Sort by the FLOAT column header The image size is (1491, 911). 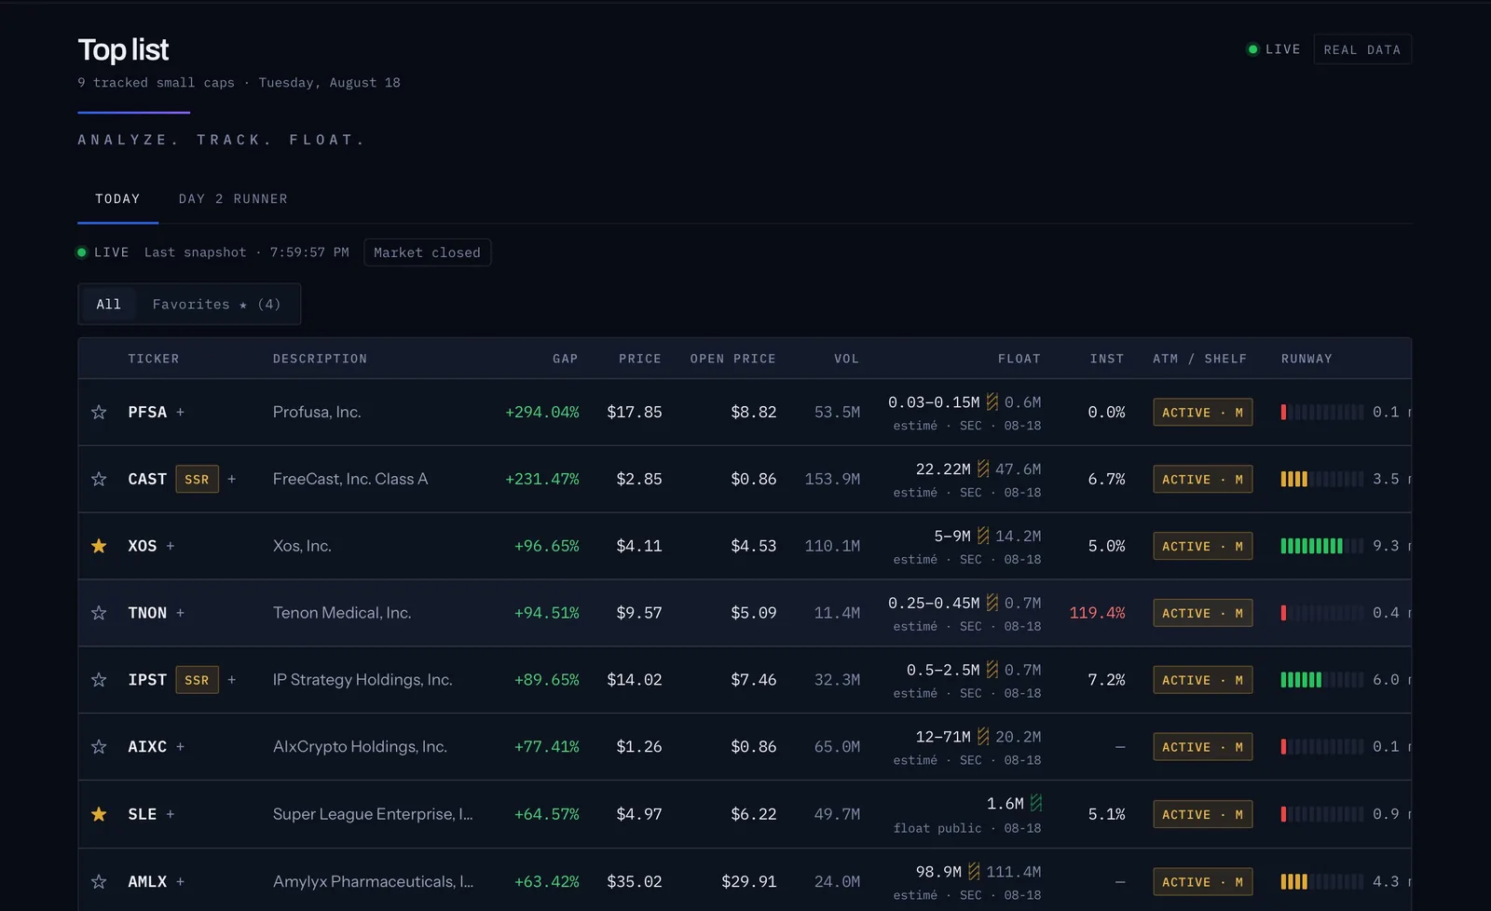tap(1019, 359)
